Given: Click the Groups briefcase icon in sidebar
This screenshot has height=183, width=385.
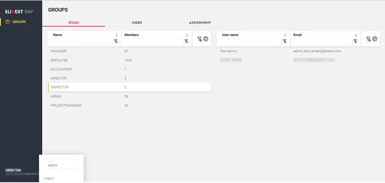Looking at the screenshot, I should pos(7,22).
